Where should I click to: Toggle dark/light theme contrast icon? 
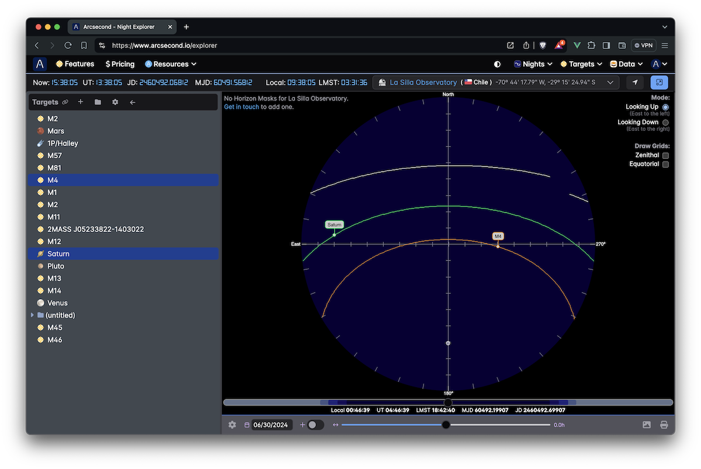[x=497, y=64]
